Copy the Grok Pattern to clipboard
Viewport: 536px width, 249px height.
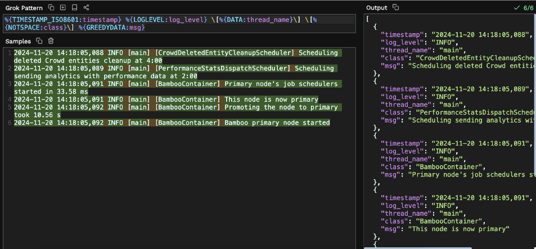(51, 7)
